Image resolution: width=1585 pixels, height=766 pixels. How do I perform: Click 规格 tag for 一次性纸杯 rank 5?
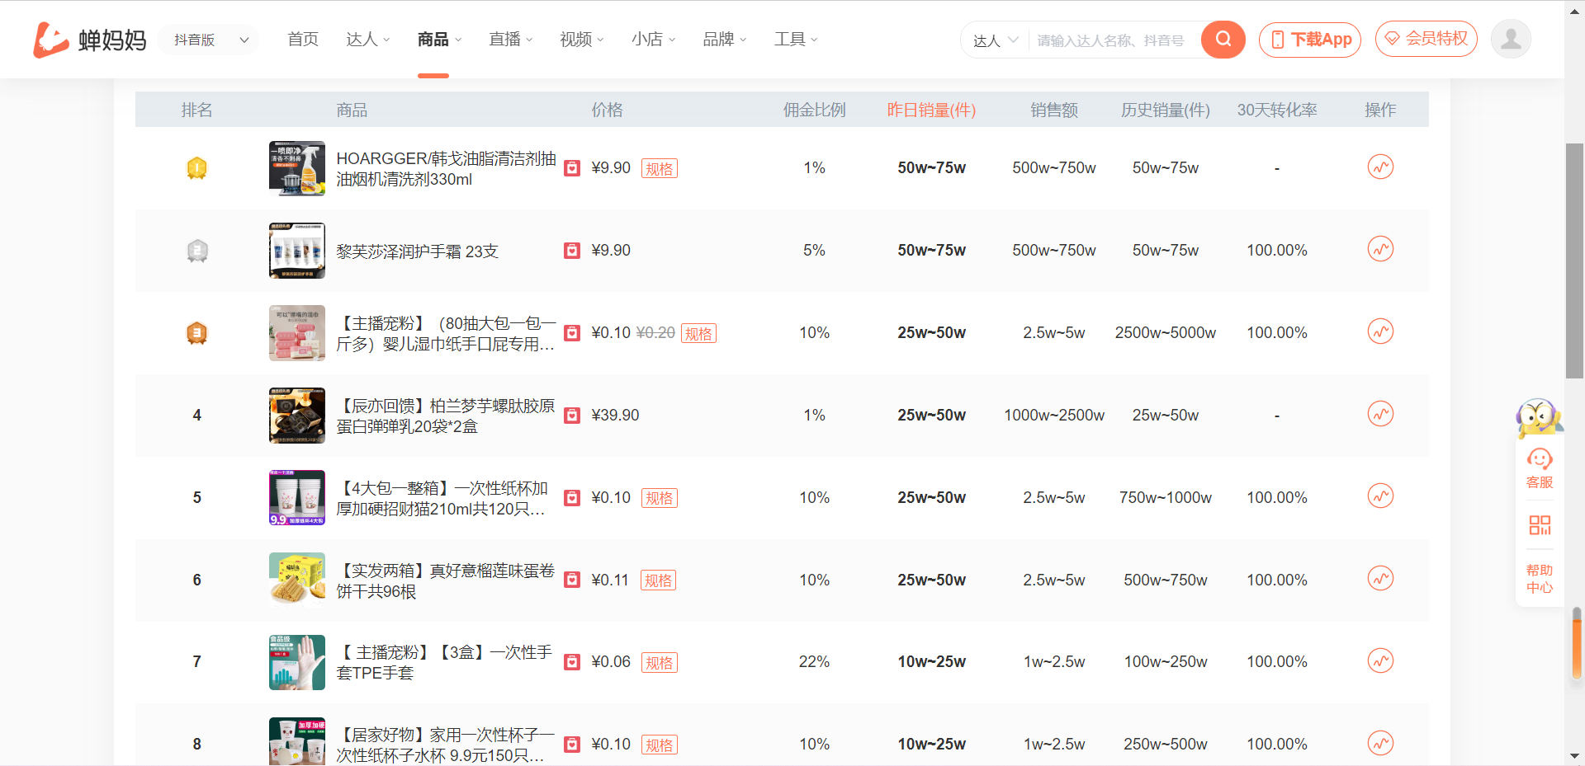pyautogui.click(x=659, y=498)
